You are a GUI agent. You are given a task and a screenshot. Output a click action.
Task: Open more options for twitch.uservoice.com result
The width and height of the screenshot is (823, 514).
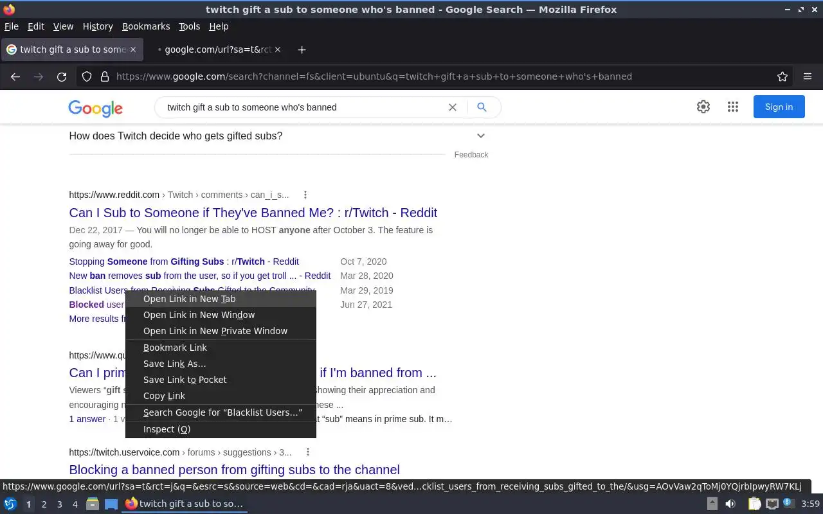(308, 452)
